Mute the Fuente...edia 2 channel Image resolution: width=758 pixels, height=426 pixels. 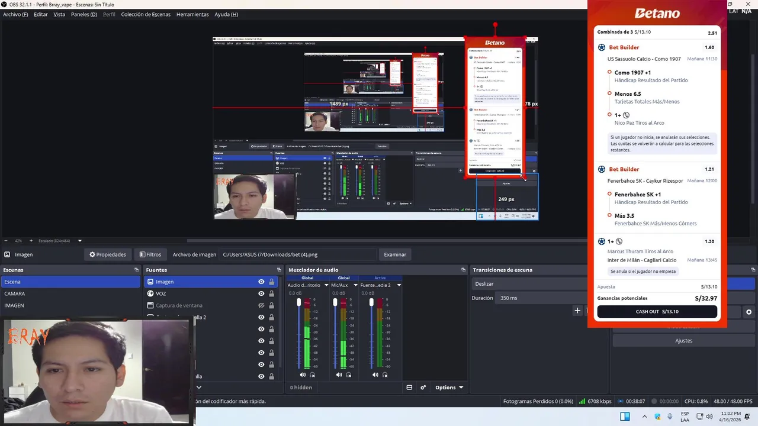click(375, 375)
